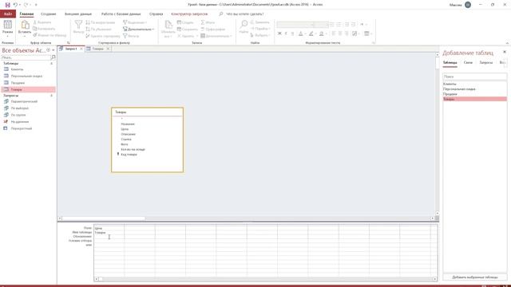
Task: Collapse the Таблицы group in navigation pane
Action: (x=51, y=64)
